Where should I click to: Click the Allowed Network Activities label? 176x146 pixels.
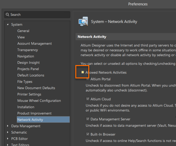pyautogui.click(x=106, y=72)
